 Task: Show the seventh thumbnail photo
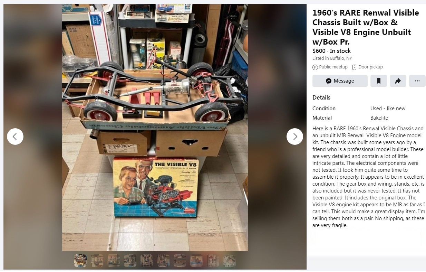(180, 261)
